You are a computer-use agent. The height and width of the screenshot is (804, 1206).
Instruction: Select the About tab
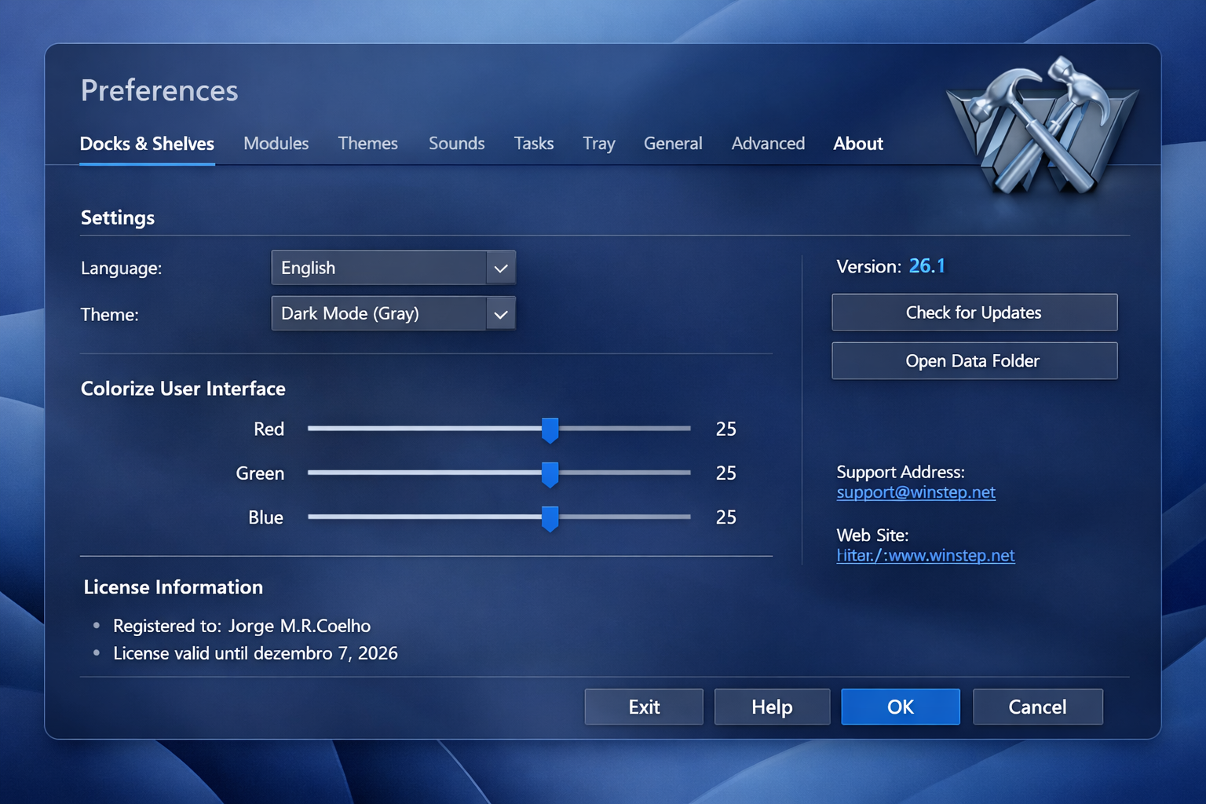coord(858,144)
